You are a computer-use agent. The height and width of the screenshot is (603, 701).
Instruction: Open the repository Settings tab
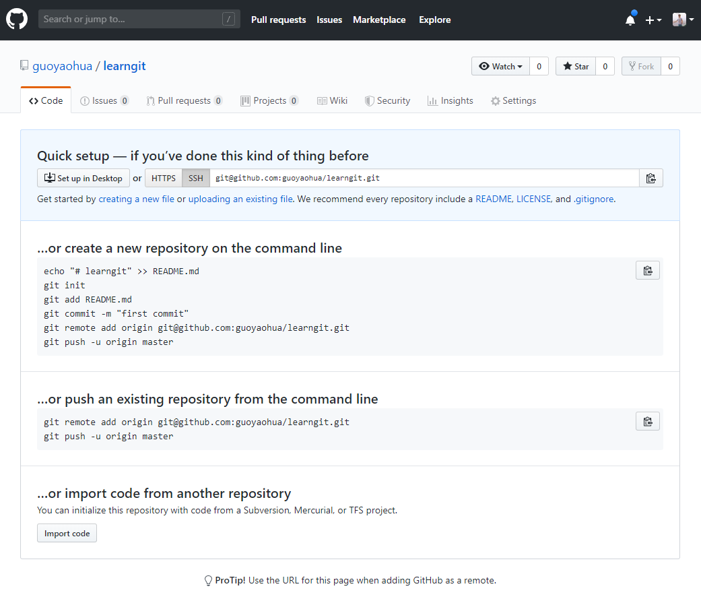[x=513, y=101]
